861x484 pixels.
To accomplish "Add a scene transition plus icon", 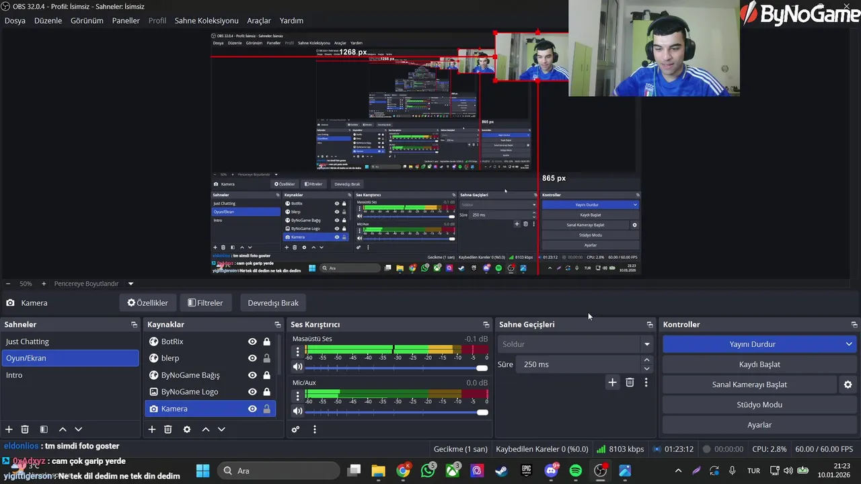I will [x=612, y=382].
